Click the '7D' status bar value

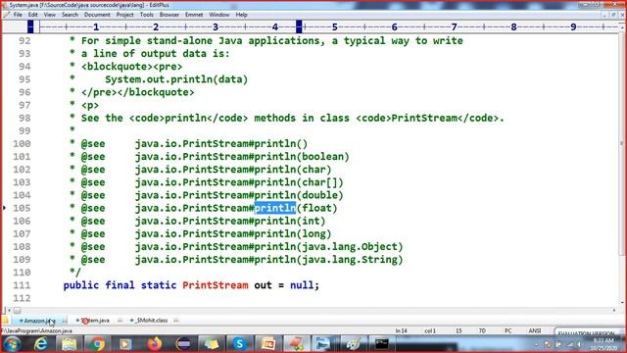(482, 331)
